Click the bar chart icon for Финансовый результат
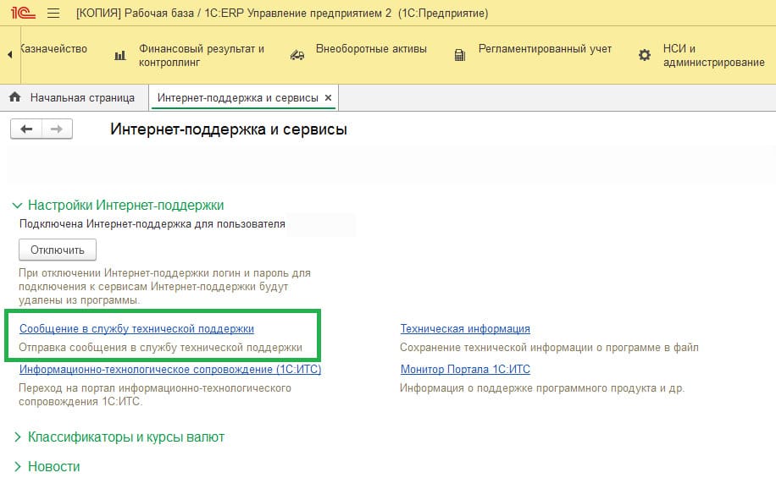 (120, 55)
